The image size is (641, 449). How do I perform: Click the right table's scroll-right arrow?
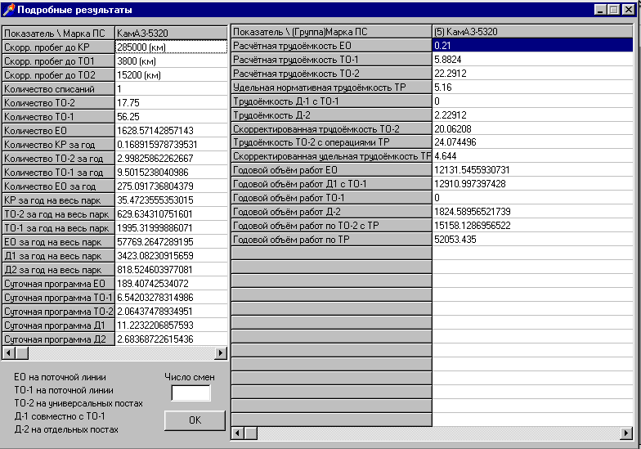626,433
